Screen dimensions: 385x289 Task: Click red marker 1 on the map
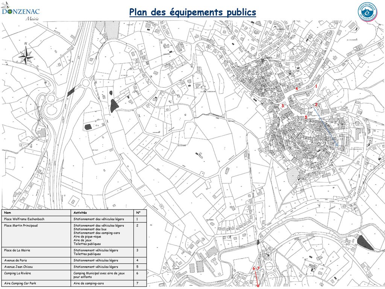click(x=316, y=86)
